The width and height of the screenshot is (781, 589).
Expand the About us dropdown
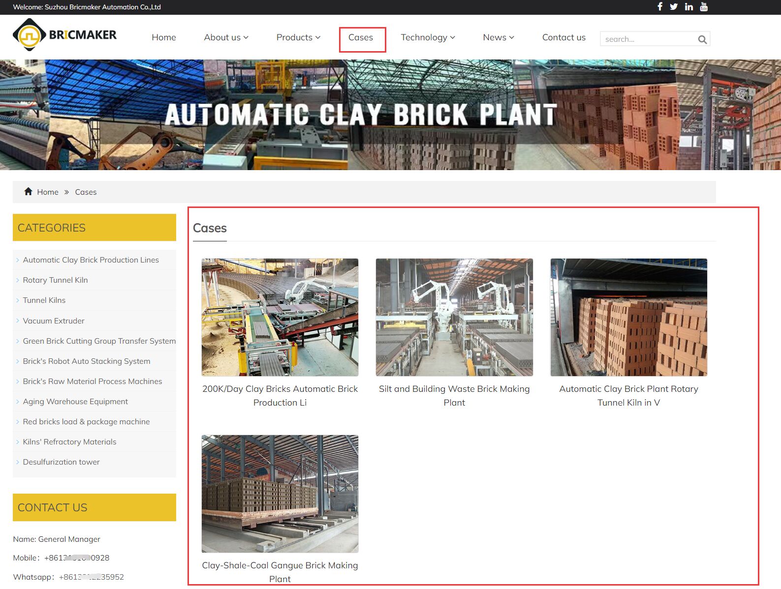click(226, 37)
